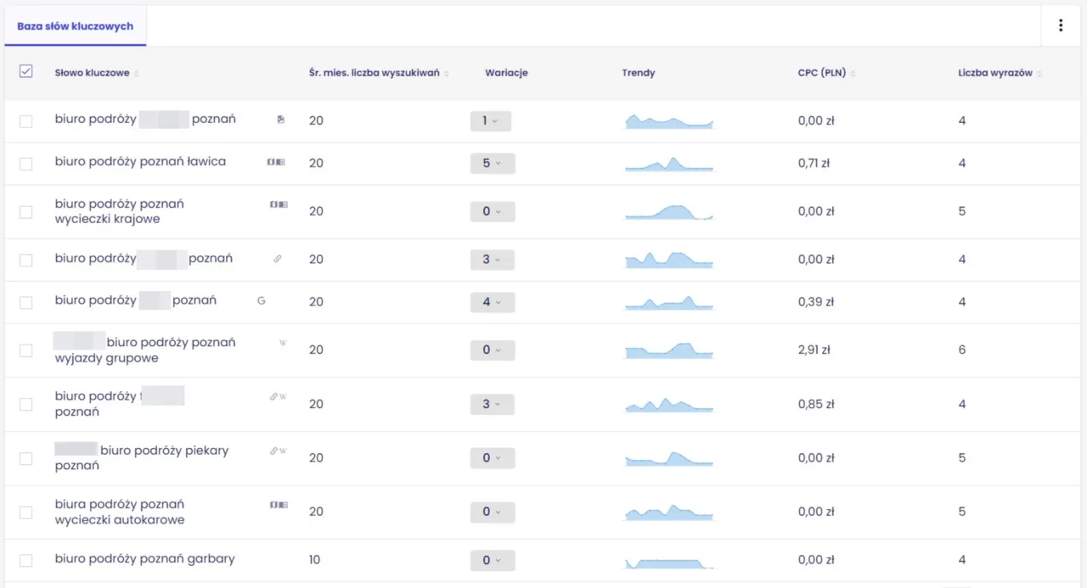This screenshot has height=588, width=1087.
Task: Click link icon in 'piekary poznań' row
Action: click(274, 451)
